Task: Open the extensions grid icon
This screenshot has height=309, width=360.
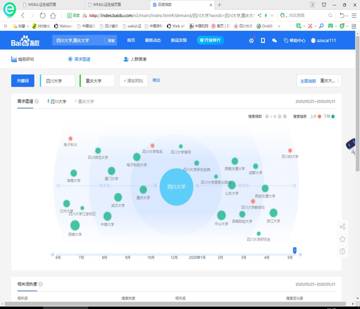Action: point(354,26)
